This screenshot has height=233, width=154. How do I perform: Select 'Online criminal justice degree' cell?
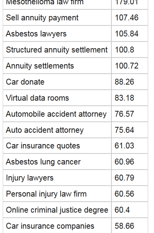(57, 210)
